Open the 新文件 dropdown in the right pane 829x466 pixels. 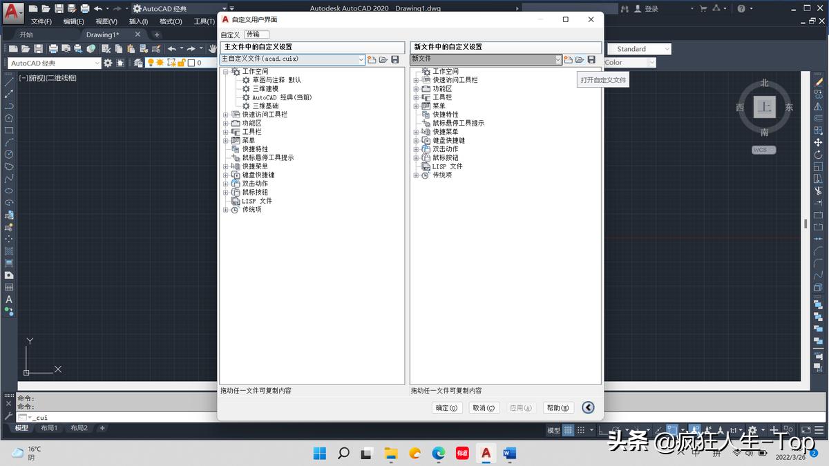coord(558,59)
